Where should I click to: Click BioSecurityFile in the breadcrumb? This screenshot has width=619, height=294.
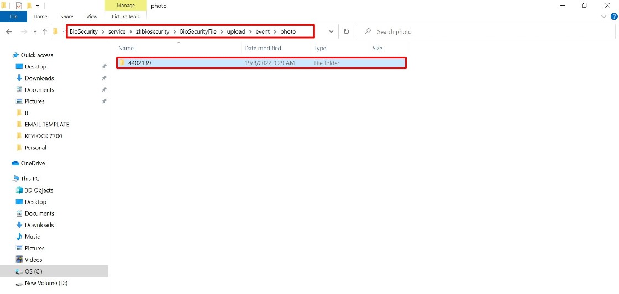[198, 31]
